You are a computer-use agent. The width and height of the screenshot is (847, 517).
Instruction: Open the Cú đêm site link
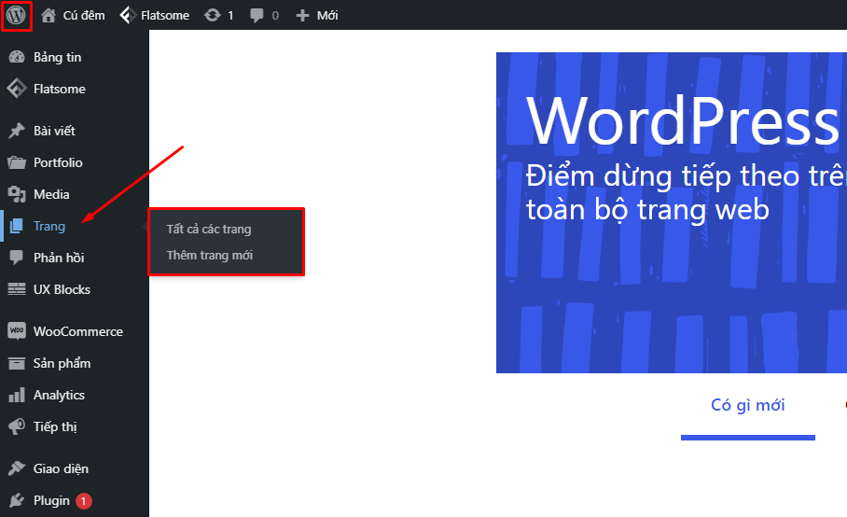[84, 15]
